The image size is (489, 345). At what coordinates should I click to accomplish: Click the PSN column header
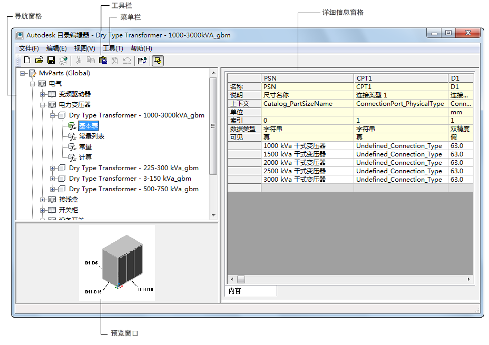307,78
